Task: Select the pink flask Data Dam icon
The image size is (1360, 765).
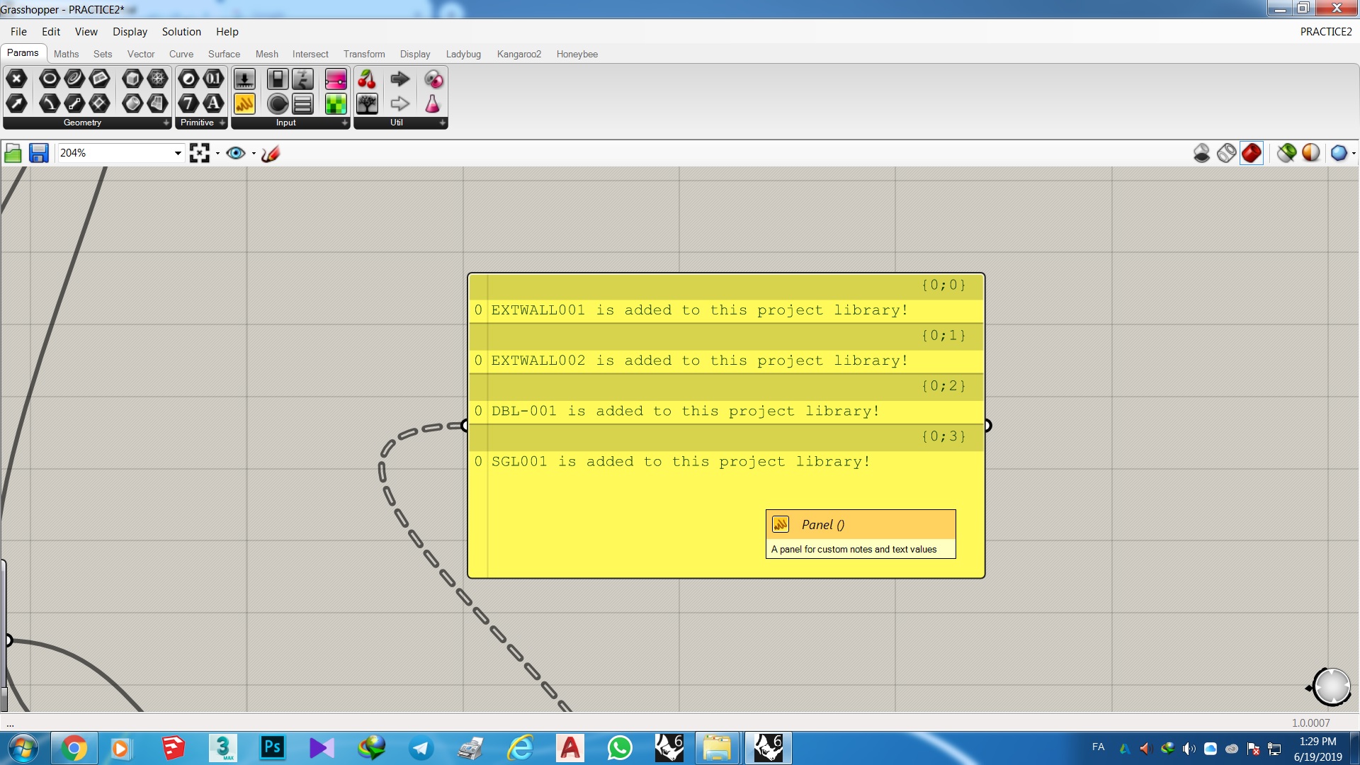Action: tap(433, 103)
